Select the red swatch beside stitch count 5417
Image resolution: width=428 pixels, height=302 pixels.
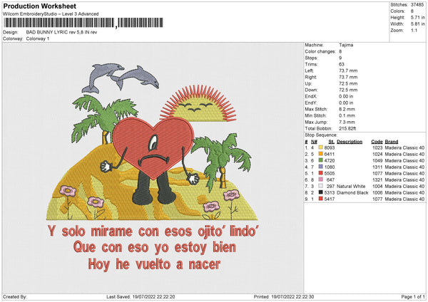point(321,199)
